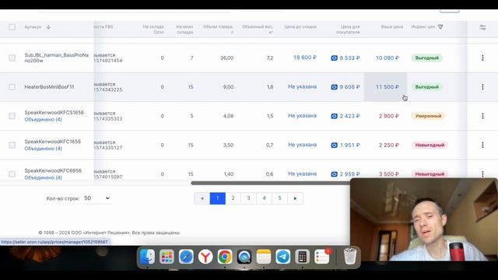Sort by Артикул arrow
Screen dimensions: 498x280
(x=48, y=27)
